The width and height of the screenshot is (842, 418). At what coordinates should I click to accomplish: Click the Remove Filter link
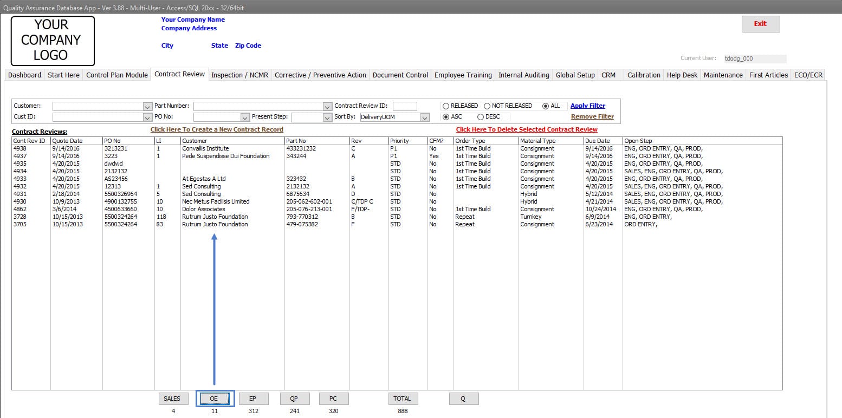(592, 116)
